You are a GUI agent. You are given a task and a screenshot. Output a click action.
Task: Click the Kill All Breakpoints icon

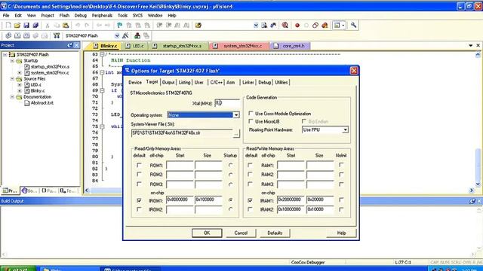pos(325,25)
